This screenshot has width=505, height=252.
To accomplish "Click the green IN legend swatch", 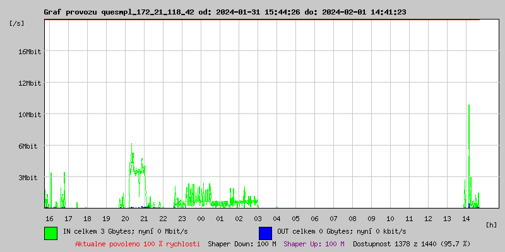I will [50, 232].
